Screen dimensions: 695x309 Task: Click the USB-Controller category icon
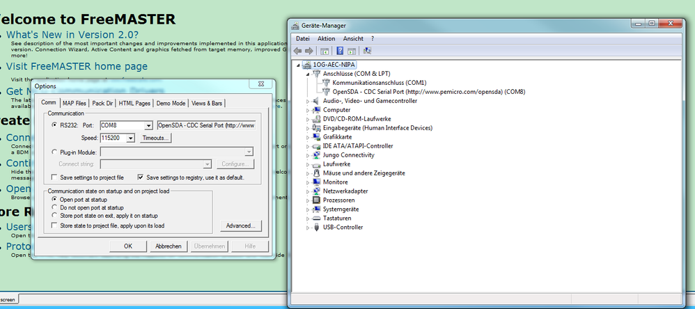click(316, 227)
